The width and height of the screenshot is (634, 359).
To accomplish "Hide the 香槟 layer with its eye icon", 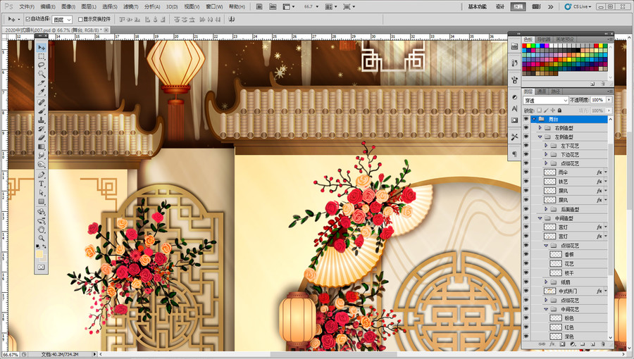I will coord(526,254).
